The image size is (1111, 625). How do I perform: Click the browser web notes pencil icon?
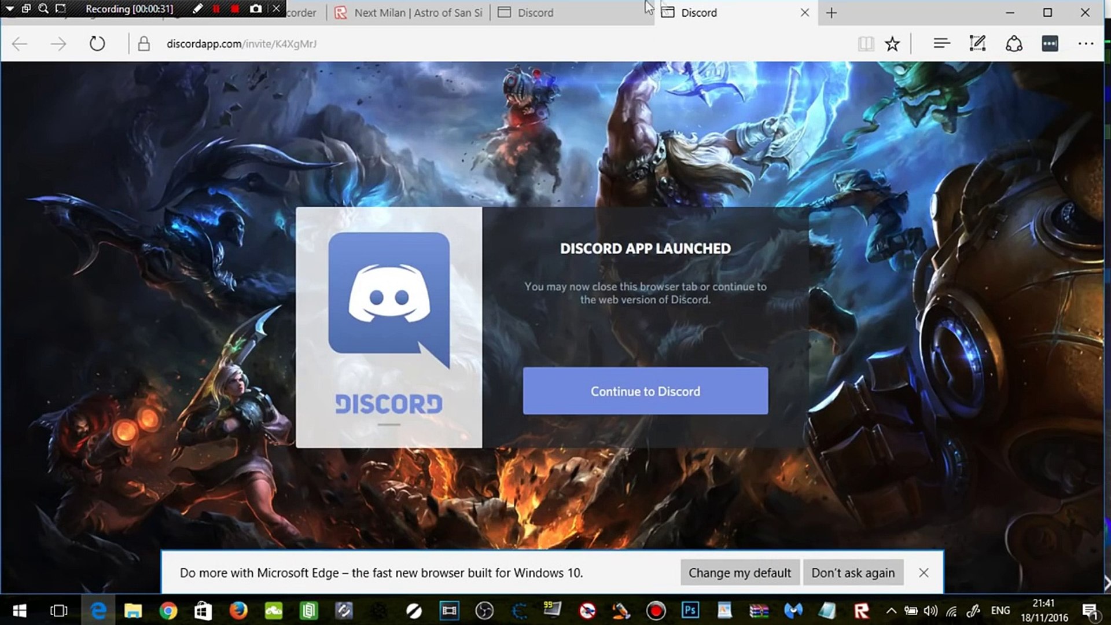point(977,43)
